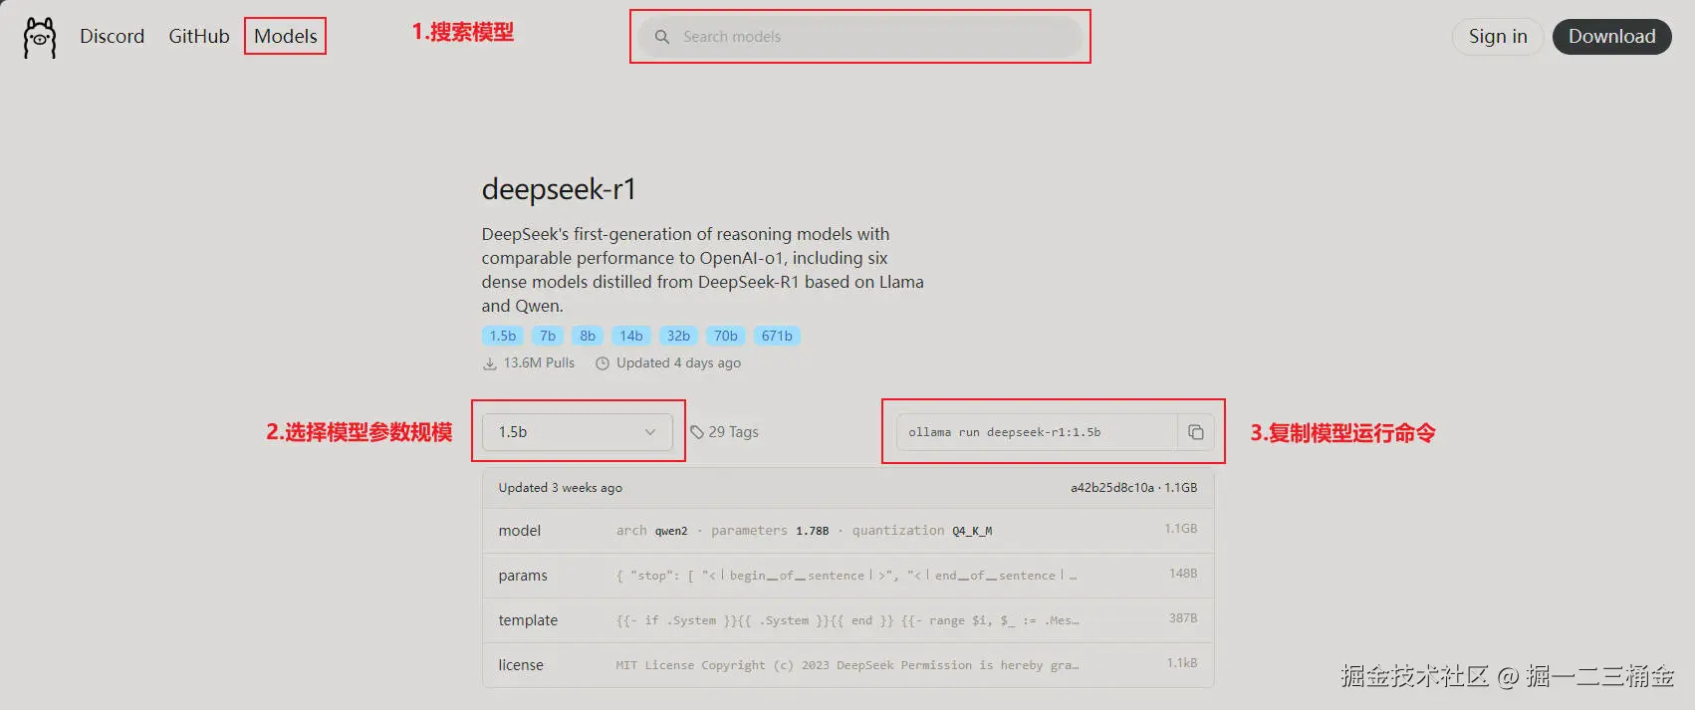
Task: Select the command text ollama run deepseek-r1:1.5b
Action: [x=1005, y=432]
